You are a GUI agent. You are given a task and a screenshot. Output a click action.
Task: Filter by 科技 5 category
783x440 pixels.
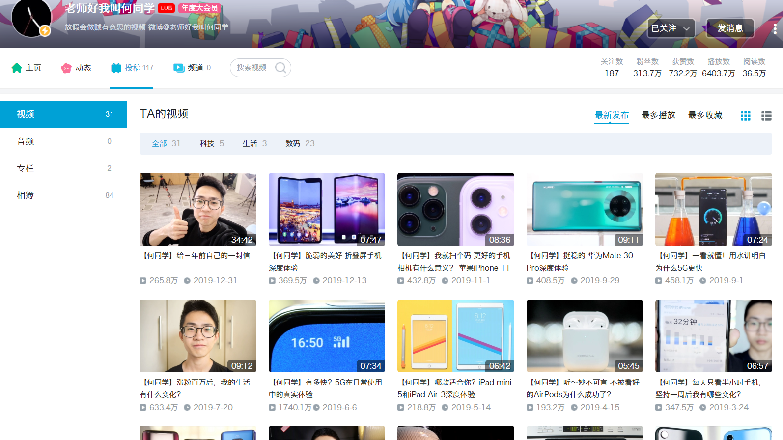(x=212, y=143)
